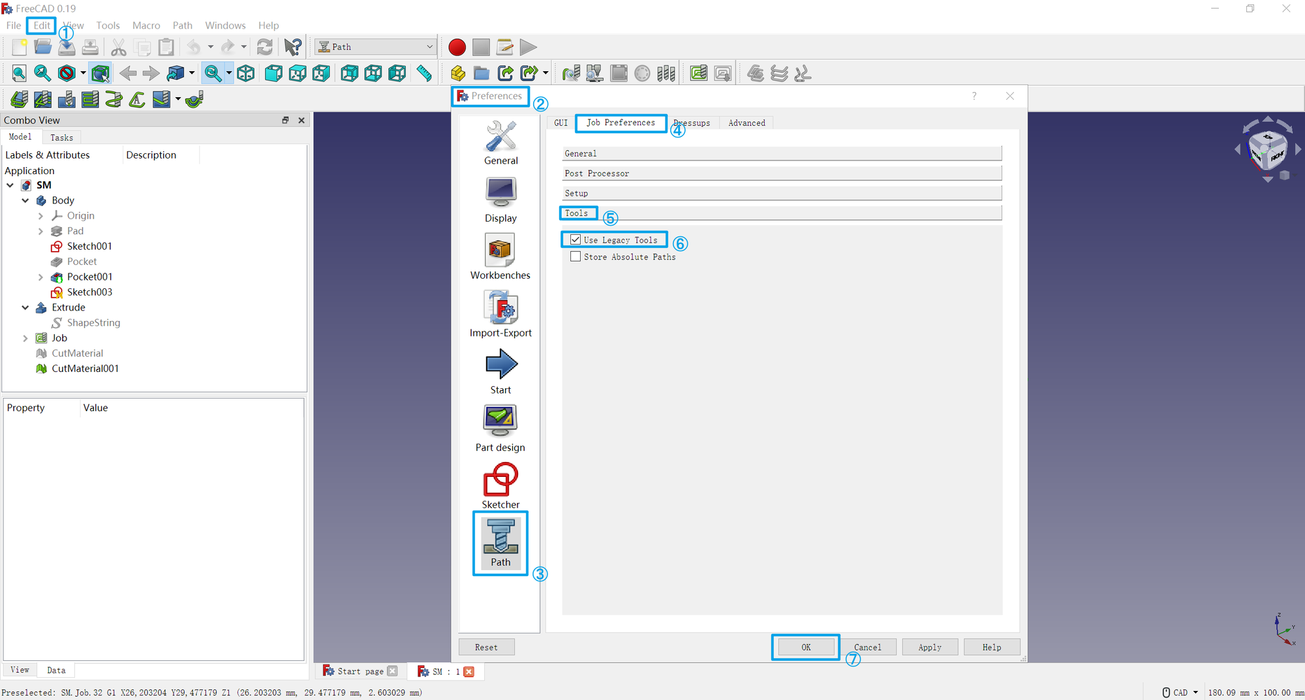Select the Engrave operation icon

click(x=136, y=99)
